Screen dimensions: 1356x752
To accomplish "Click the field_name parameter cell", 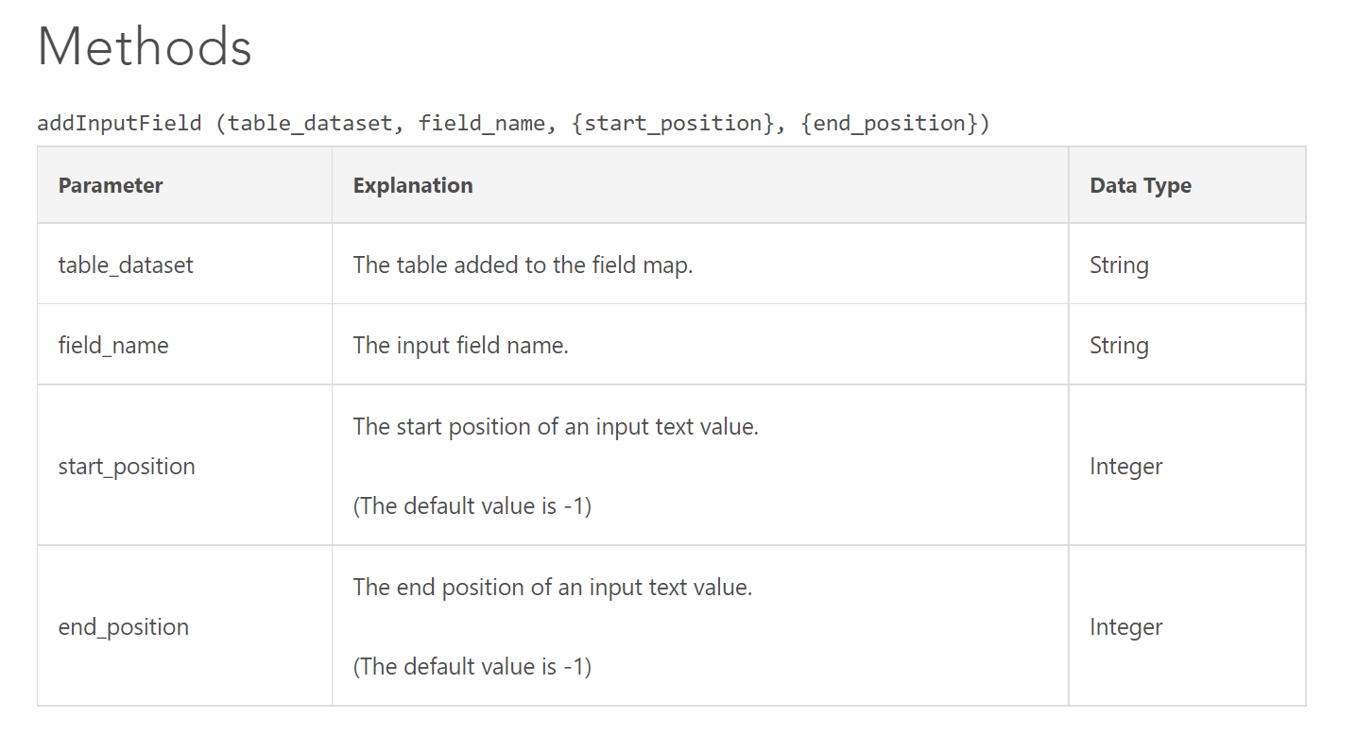I will point(113,346).
